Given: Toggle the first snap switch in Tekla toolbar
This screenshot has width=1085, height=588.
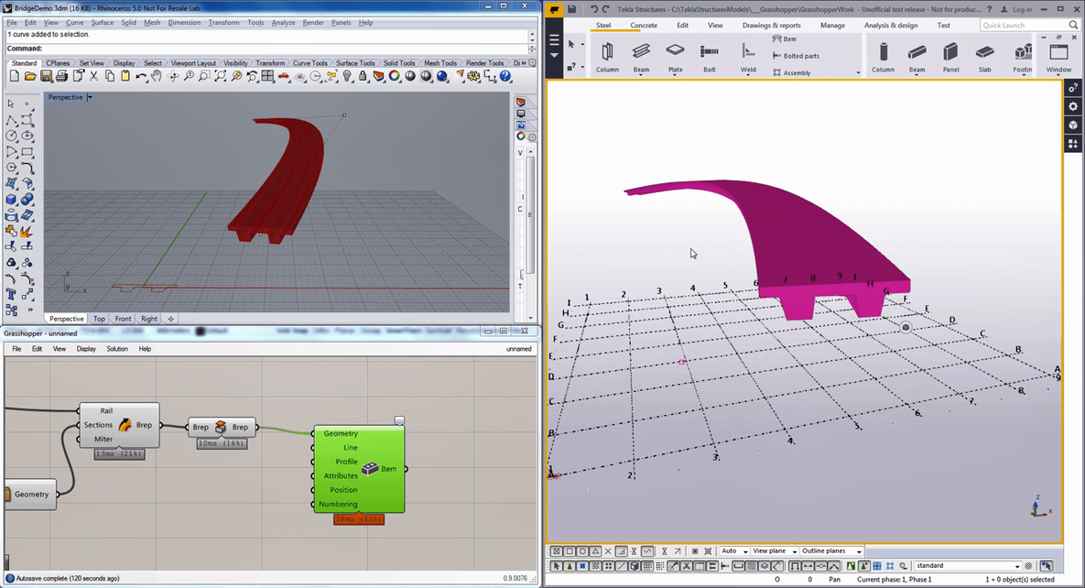Looking at the screenshot, I should [556, 551].
